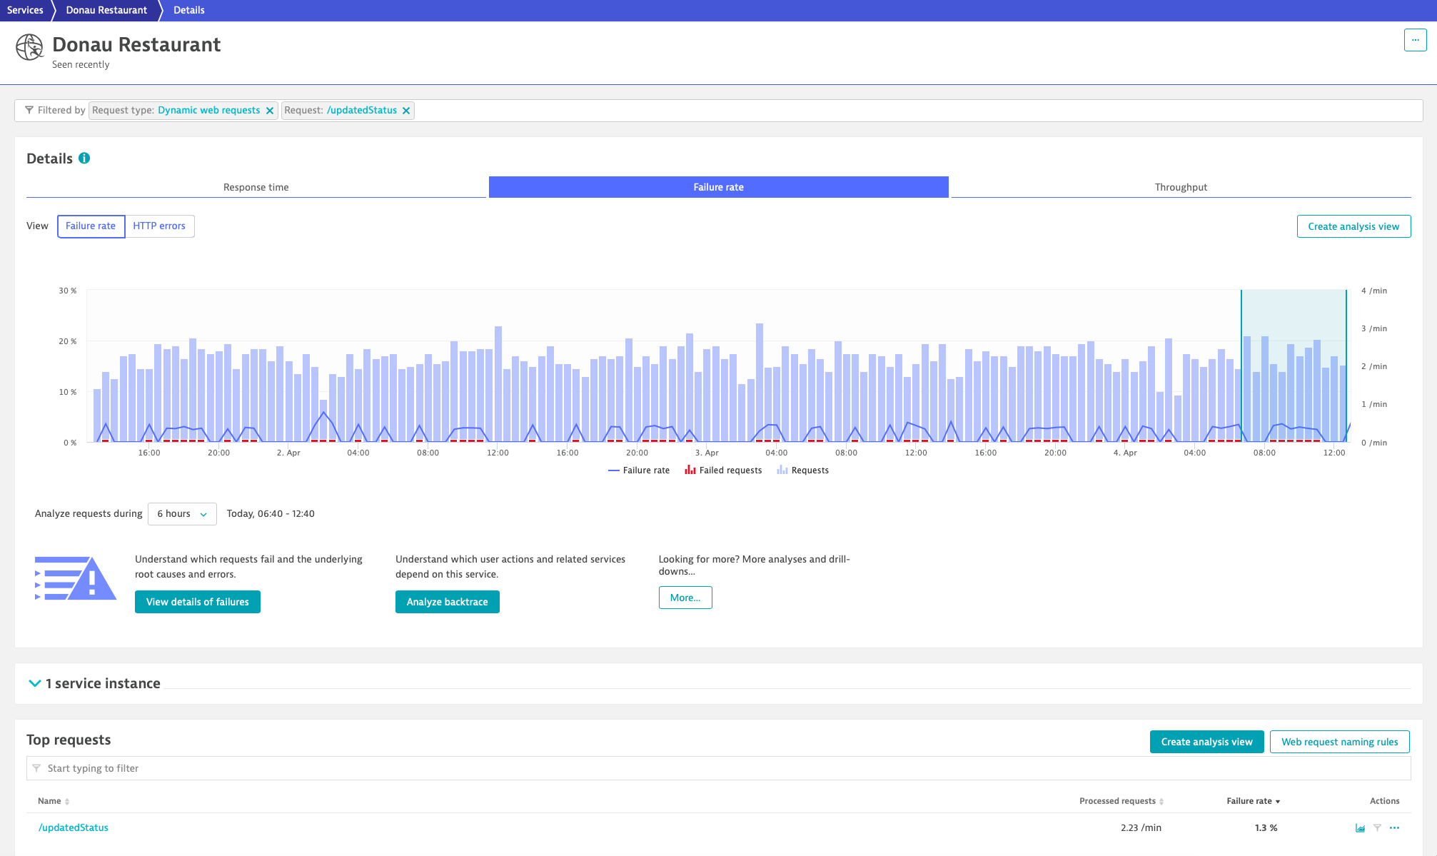This screenshot has width=1437, height=856.
Task: Open the service options ellipsis menu
Action: pos(1415,40)
